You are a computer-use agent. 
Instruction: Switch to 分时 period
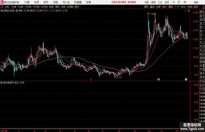7,7
